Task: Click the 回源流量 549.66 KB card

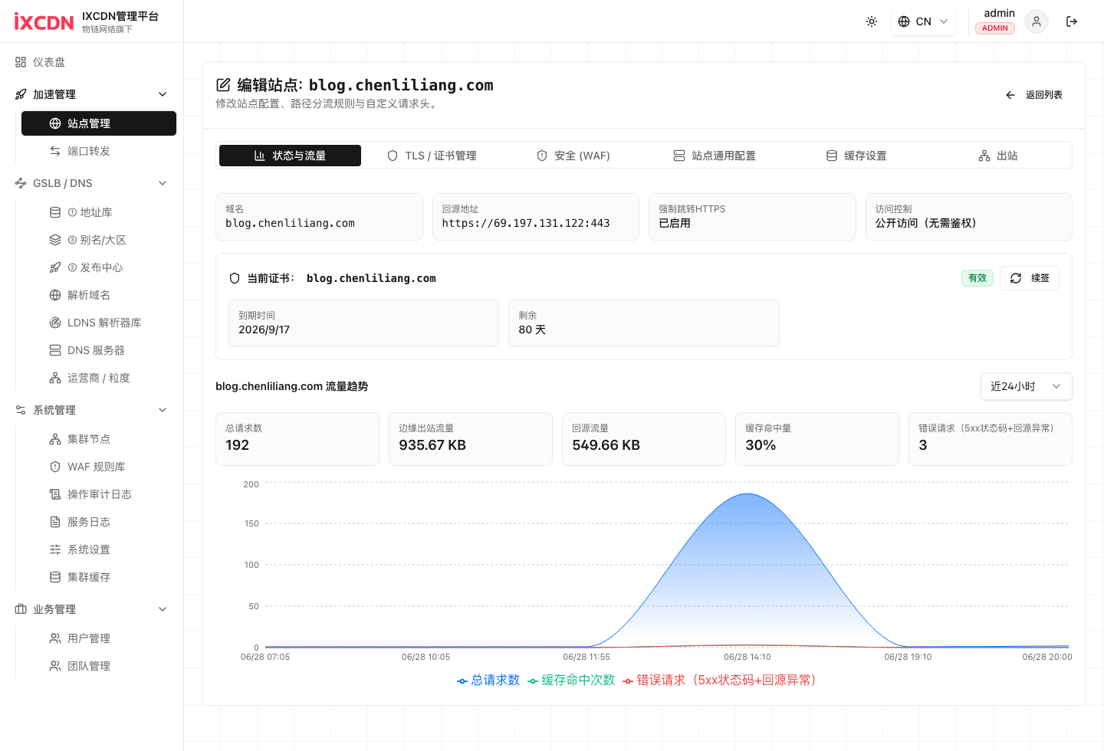Action: click(x=644, y=439)
